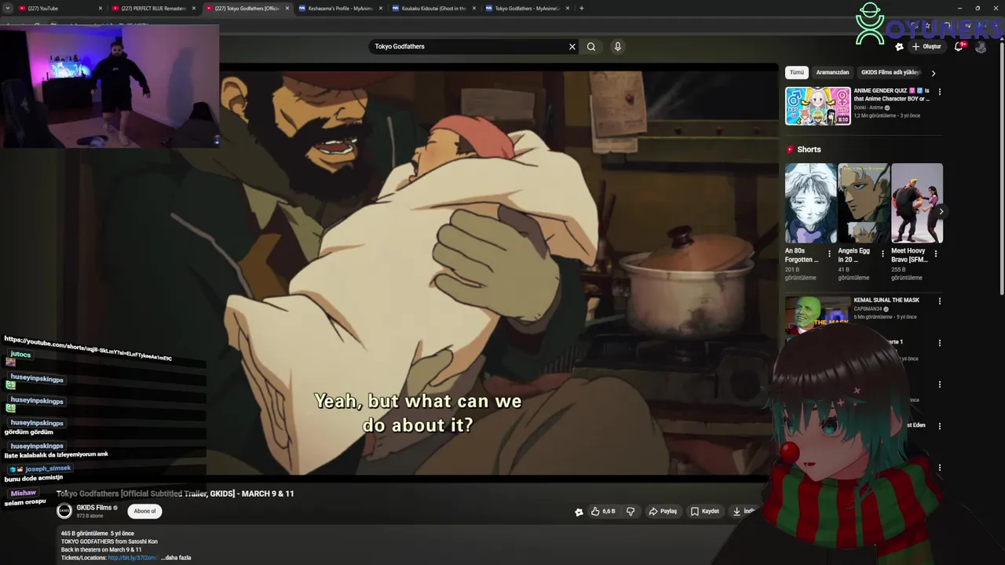
Task: Click the Abone ol subscribe button
Action: 144,511
